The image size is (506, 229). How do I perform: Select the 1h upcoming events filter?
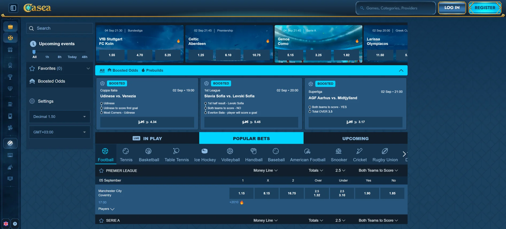click(47, 57)
